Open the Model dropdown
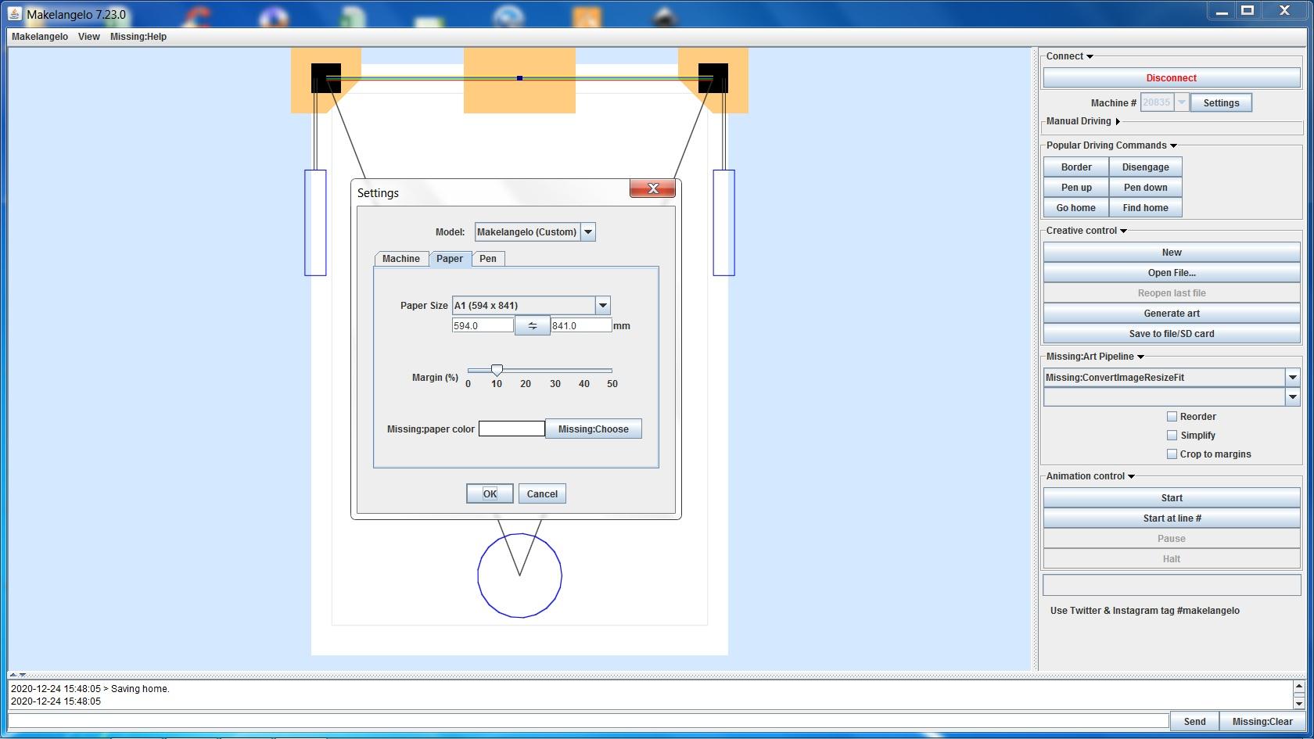This screenshot has width=1314, height=739. (x=588, y=232)
